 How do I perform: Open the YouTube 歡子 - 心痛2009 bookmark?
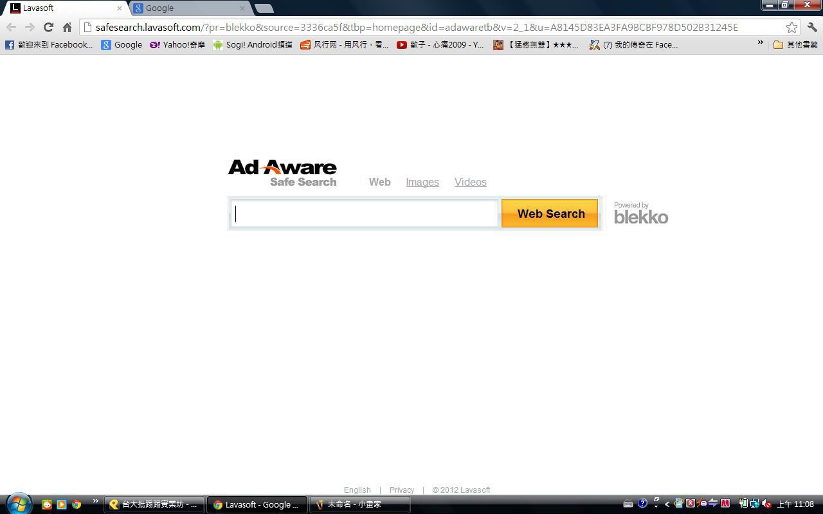click(440, 44)
